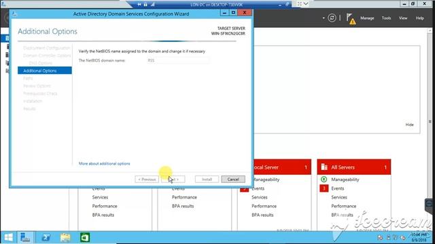Image resolution: width=435 pixels, height=244 pixels.
Task: Open Performance in Local Server tile
Action: (264, 206)
